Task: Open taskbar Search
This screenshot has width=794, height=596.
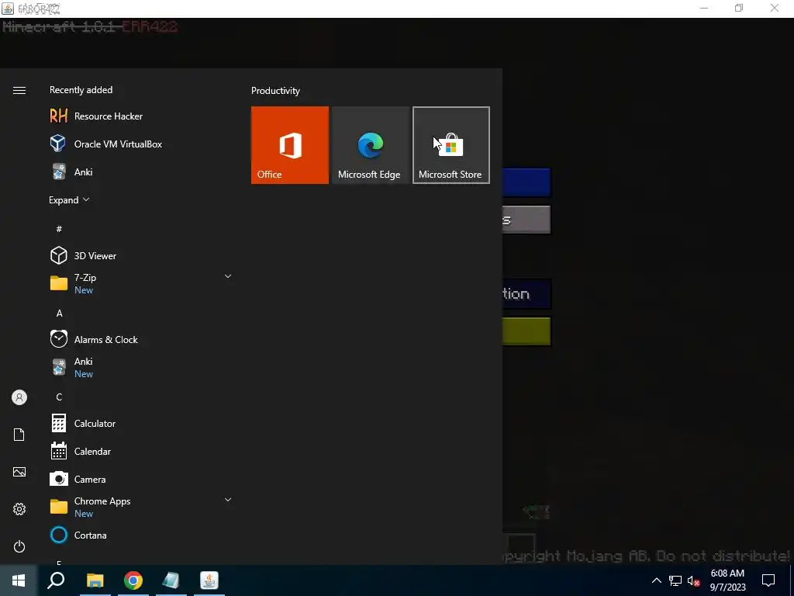Action: [56, 580]
